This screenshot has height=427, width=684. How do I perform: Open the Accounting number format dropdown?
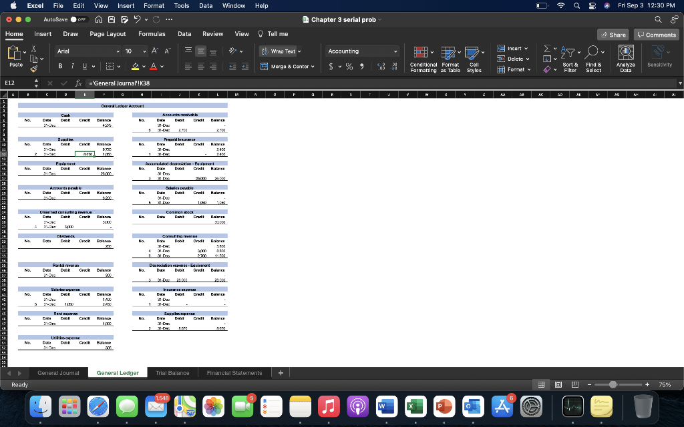tap(395, 51)
